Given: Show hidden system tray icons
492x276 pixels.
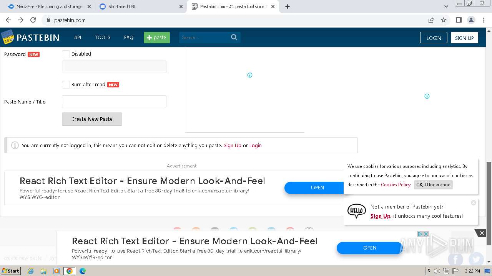Looking at the screenshot, I should [x=429, y=271].
